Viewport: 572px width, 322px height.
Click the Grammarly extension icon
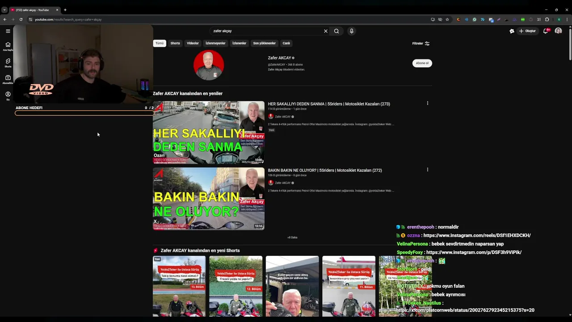[475, 19]
